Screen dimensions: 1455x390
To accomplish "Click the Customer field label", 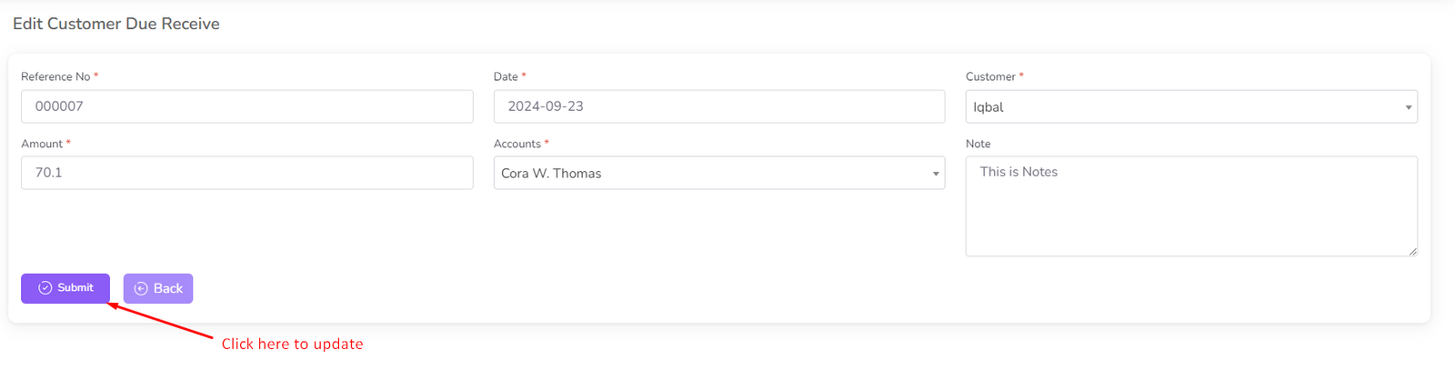I will tap(990, 77).
